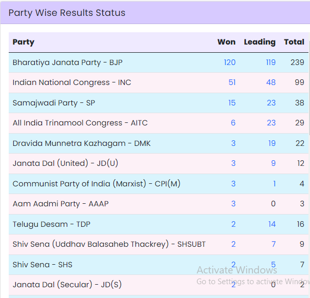Open Telugu Desam leading count 14
The height and width of the screenshot is (298, 310).
point(272,224)
